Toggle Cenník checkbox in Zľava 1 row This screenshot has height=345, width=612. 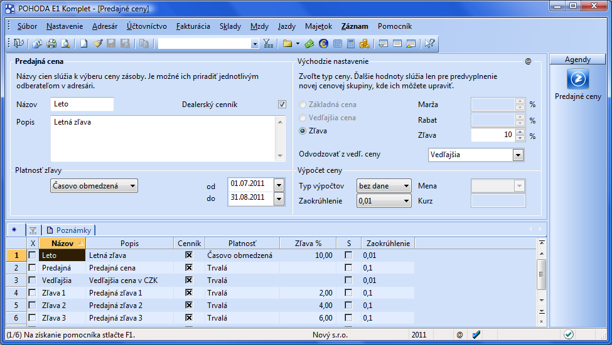point(189,292)
